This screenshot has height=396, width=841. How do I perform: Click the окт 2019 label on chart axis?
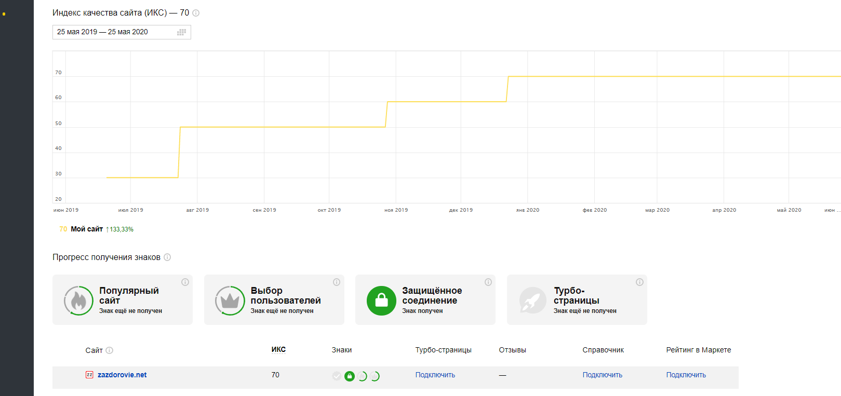click(x=329, y=210)
